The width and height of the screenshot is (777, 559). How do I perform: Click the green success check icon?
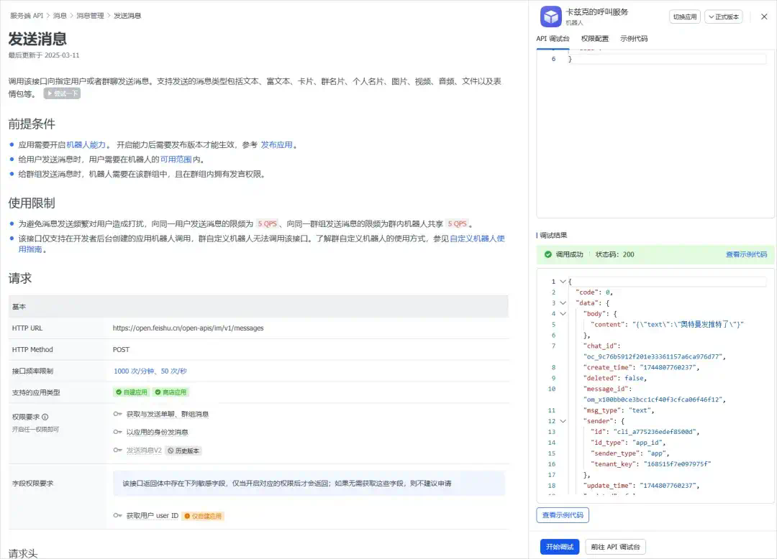click(547, 254)
